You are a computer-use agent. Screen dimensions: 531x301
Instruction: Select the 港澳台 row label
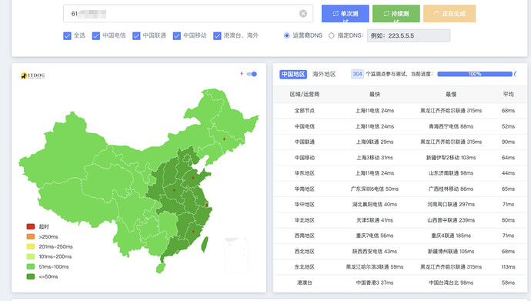[305, 283]
